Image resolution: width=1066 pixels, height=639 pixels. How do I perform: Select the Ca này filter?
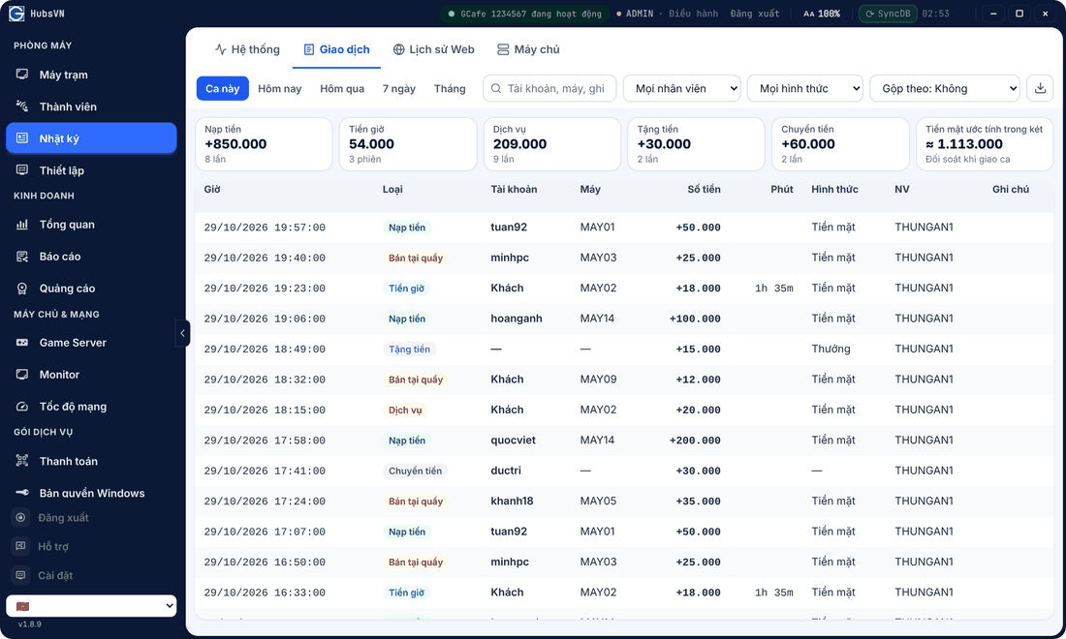coord(222,88)
